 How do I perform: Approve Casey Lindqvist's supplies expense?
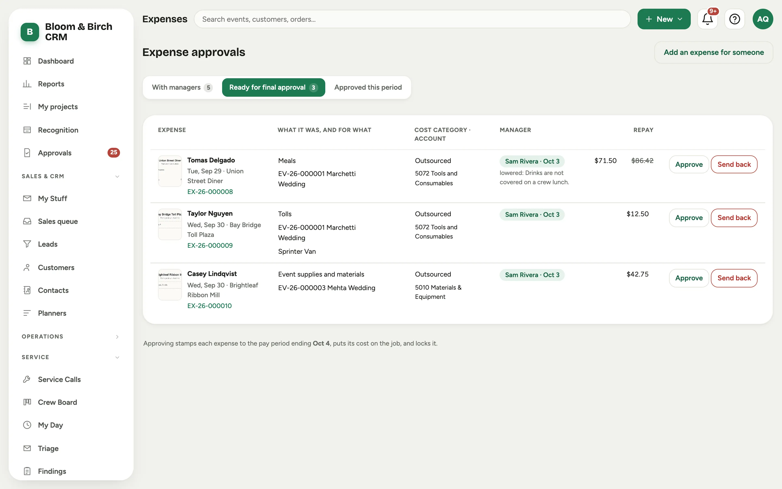tap(689, 278)
